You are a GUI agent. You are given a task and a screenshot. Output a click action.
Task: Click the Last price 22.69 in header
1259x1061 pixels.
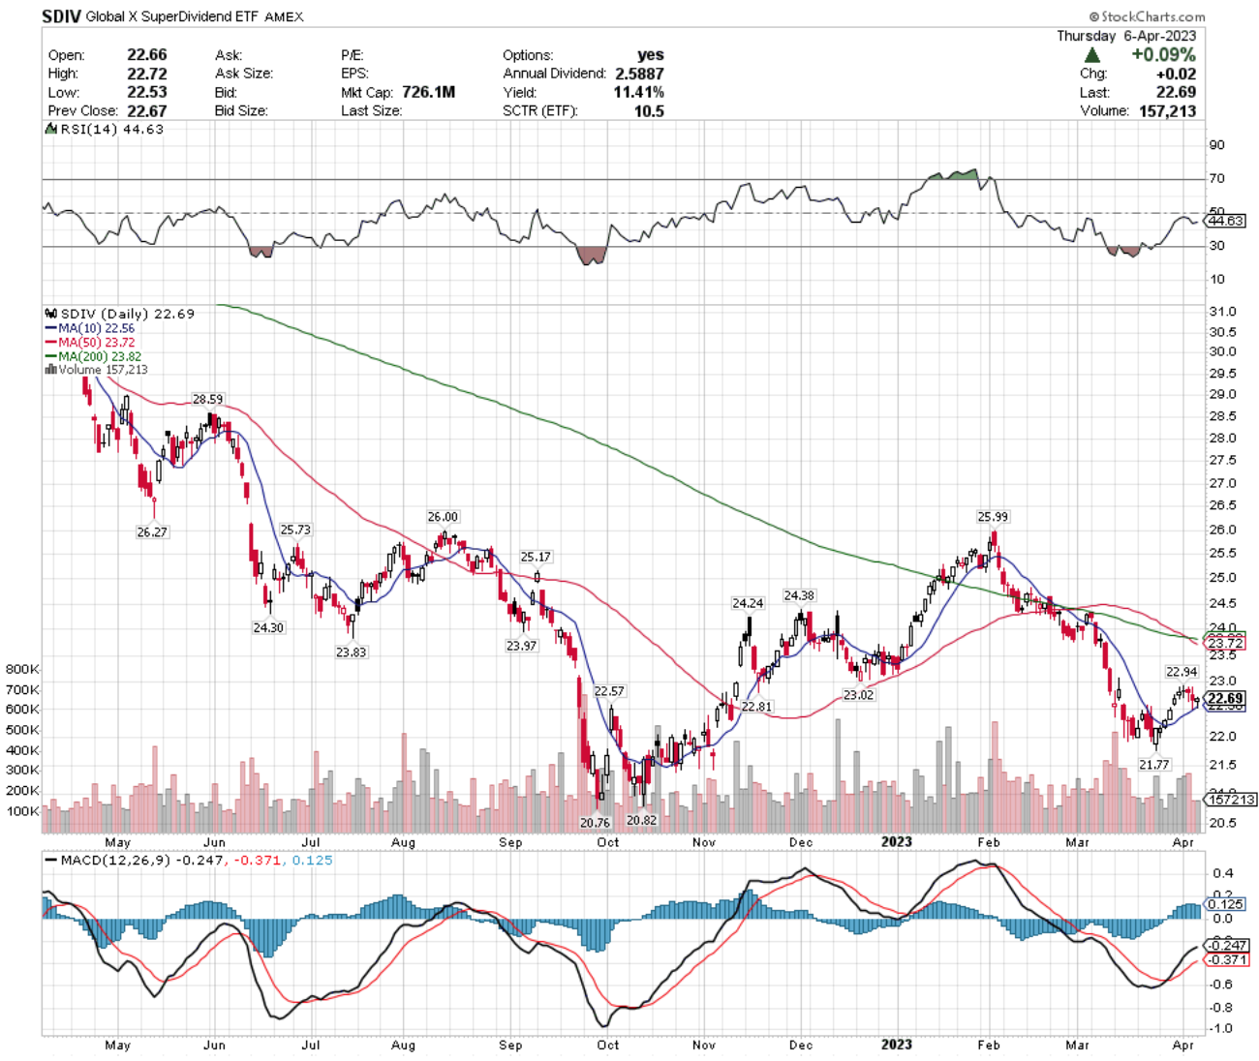[1176, 92]
